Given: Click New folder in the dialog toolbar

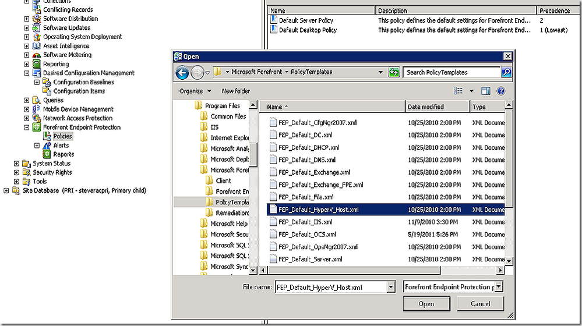Looking at the screenshot, I should coord(236,91).
